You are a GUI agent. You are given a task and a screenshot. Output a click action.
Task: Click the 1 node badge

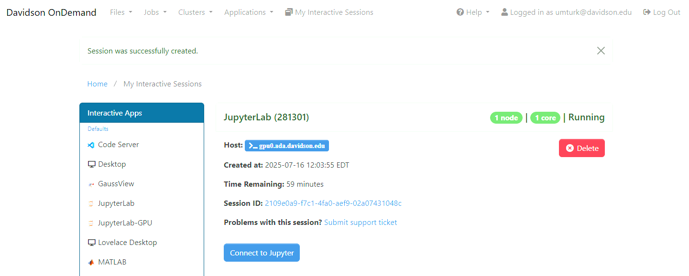[x=506, y=117]
